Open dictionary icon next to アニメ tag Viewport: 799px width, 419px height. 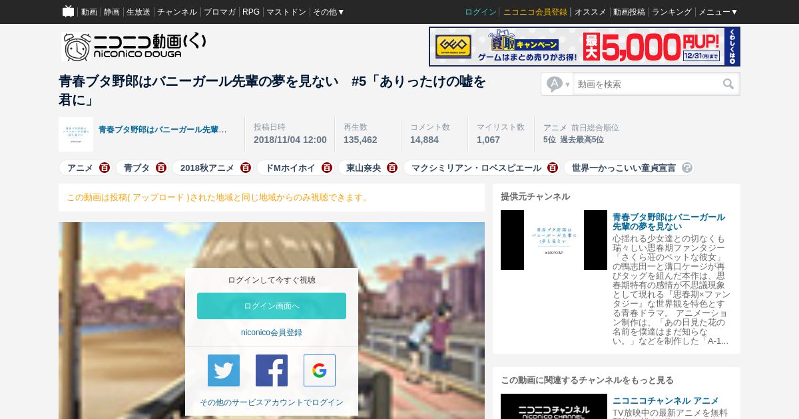(105, 168)
